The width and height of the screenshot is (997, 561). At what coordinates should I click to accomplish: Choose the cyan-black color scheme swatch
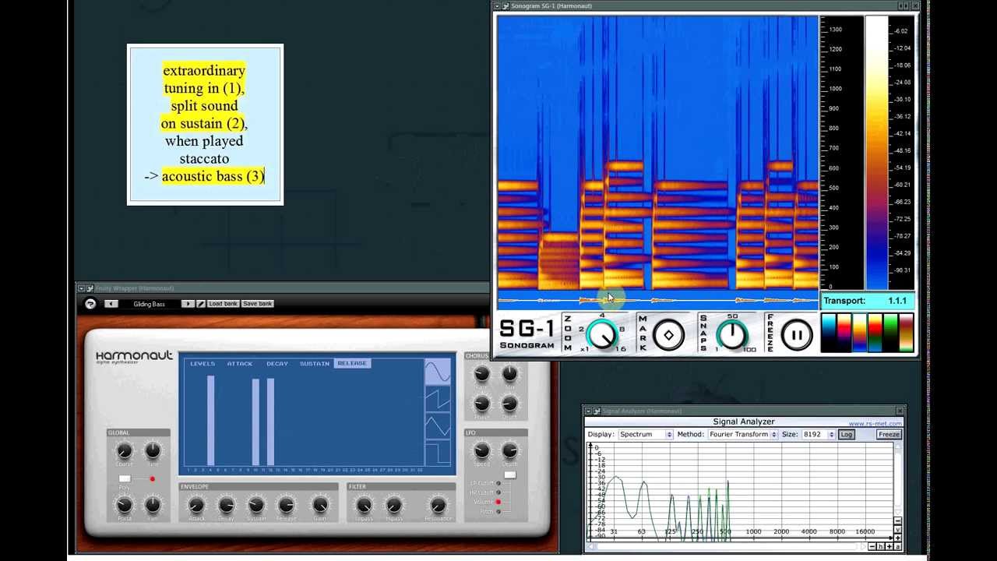(x=829, y=333)
